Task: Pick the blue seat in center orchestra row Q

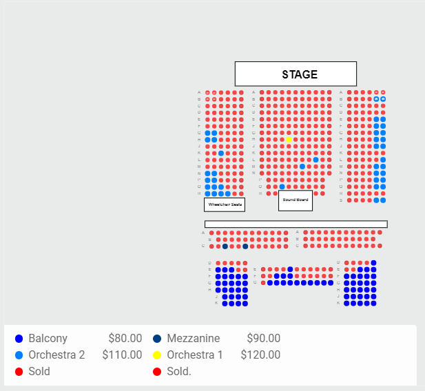Action: point(282,187)
